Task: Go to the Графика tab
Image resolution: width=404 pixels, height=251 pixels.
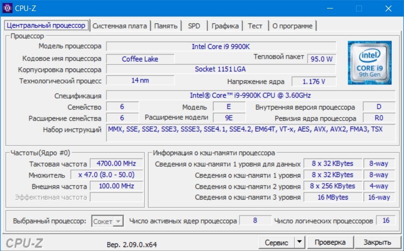Action: point(225,26)
